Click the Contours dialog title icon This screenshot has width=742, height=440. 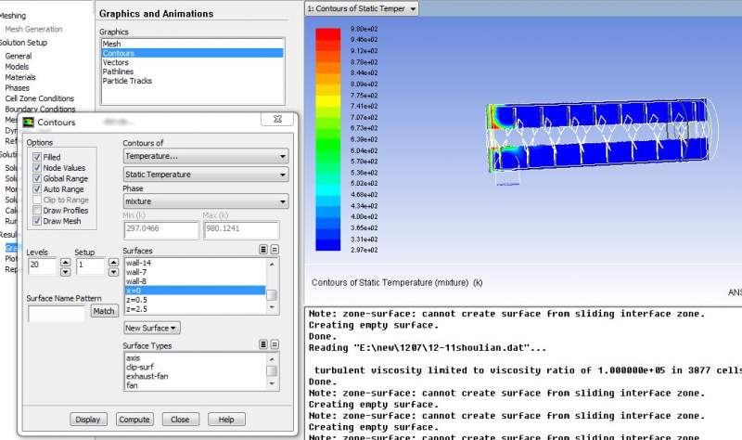point(29,123)
